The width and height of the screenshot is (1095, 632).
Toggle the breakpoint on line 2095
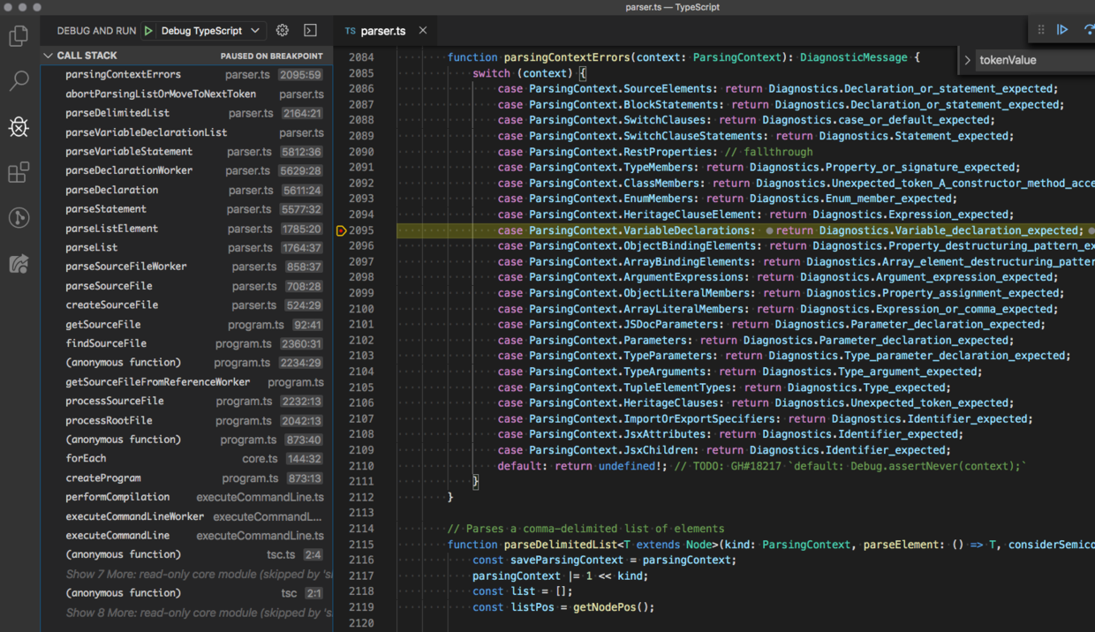click(x=342, y=230)
